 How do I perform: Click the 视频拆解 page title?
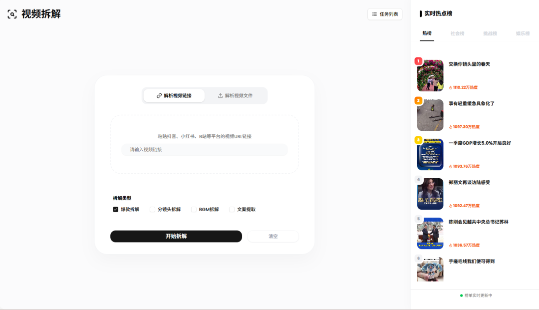41,14
